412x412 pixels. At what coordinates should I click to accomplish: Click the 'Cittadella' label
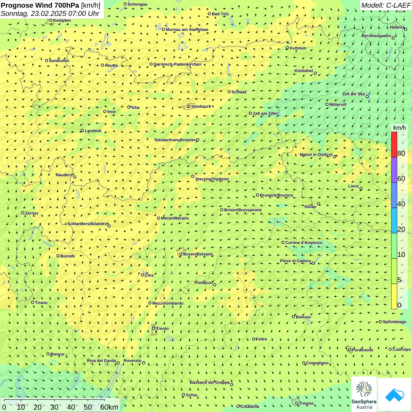pos(250,406)
